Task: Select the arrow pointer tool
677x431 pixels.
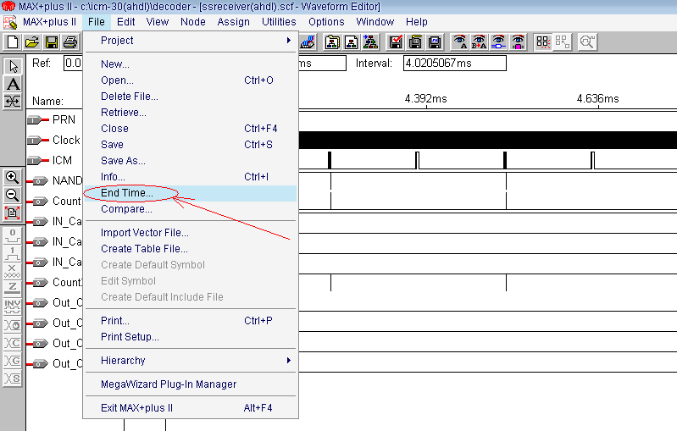Action: coord(13,66)
